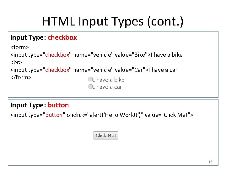
Task: Click the red "checkbox" word in the first input line
Action: (x=57, y=55)
